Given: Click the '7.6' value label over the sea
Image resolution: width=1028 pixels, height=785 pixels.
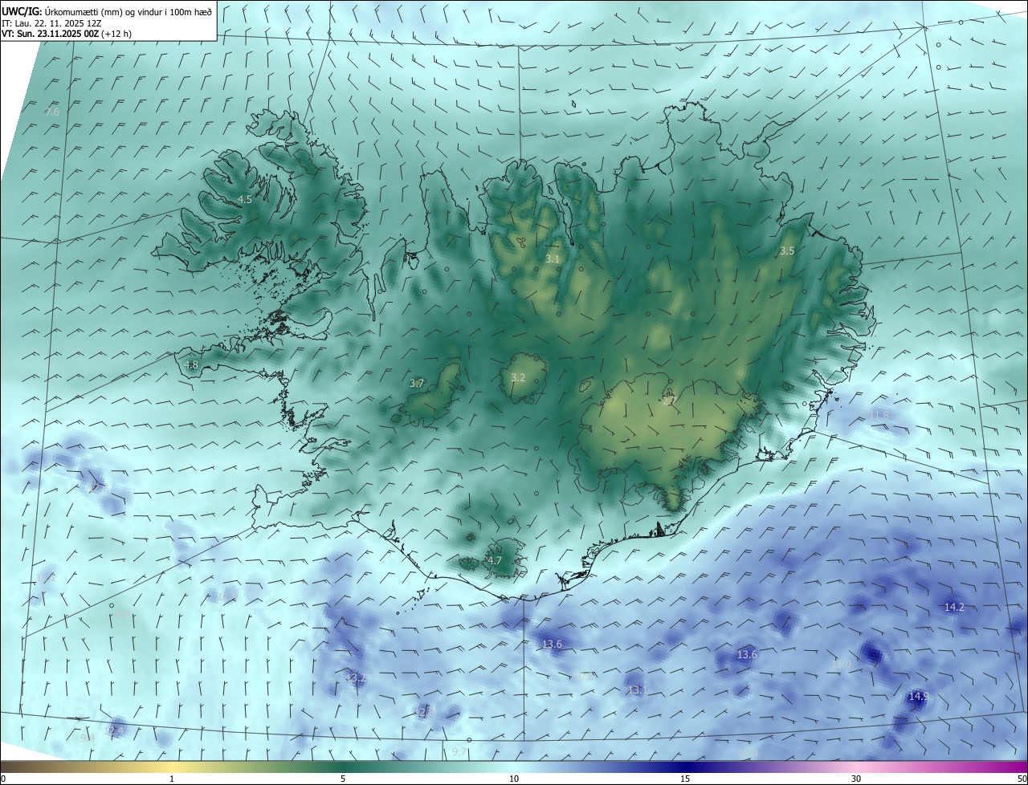Looking at the screenshot, I should tap(52, 112).
